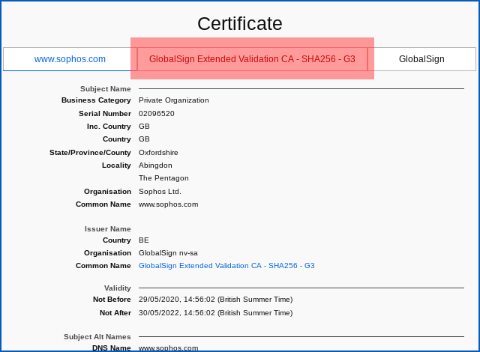Select the BE issuer country value

point(144,240)
